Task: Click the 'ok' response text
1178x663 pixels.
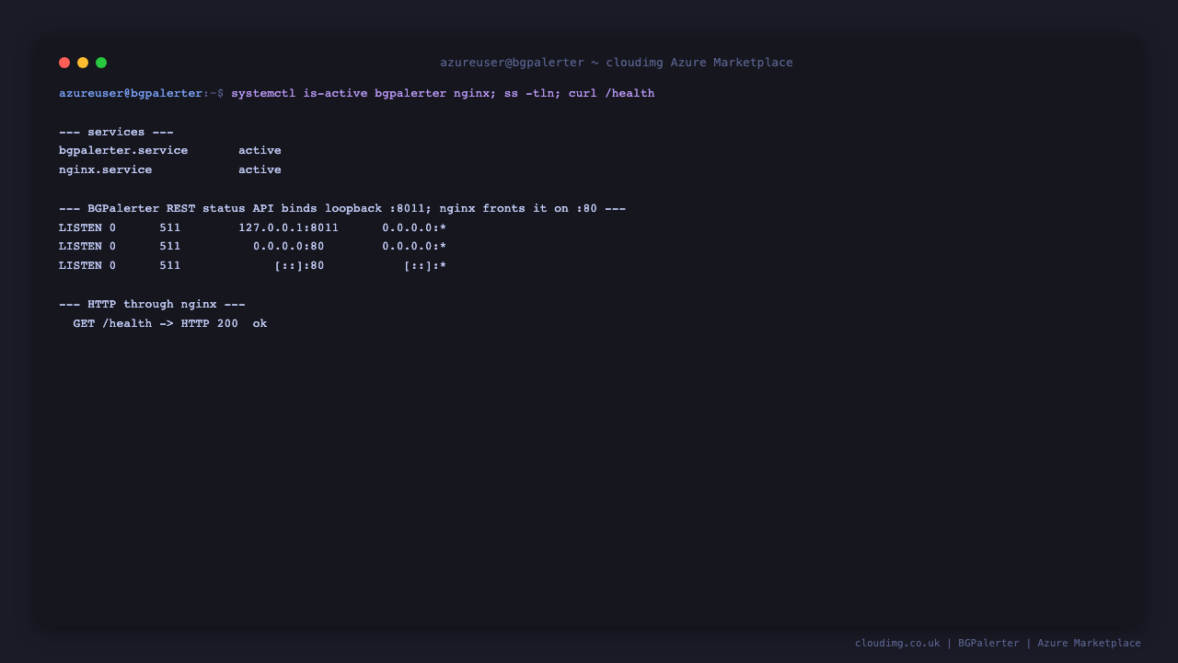Action: tap(260, 324)
